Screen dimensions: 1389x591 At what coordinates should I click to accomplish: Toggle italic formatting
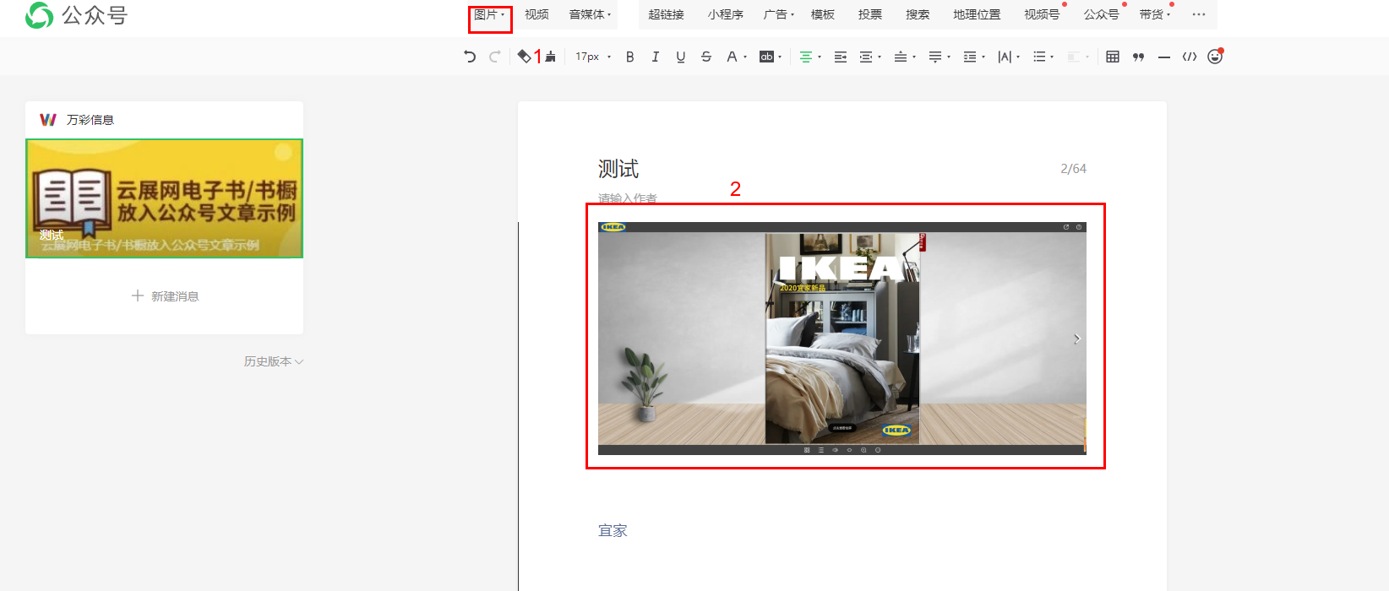(655, 57)
